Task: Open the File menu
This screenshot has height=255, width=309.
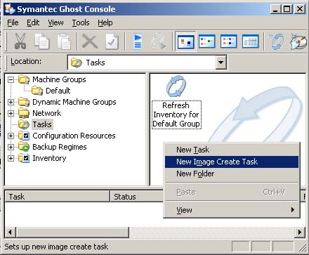Action: 13,22
